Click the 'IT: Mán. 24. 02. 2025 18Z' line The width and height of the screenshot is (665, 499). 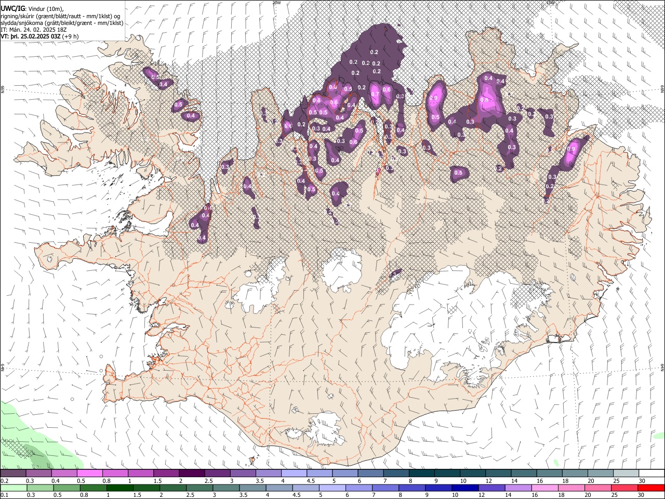[33, 30]
